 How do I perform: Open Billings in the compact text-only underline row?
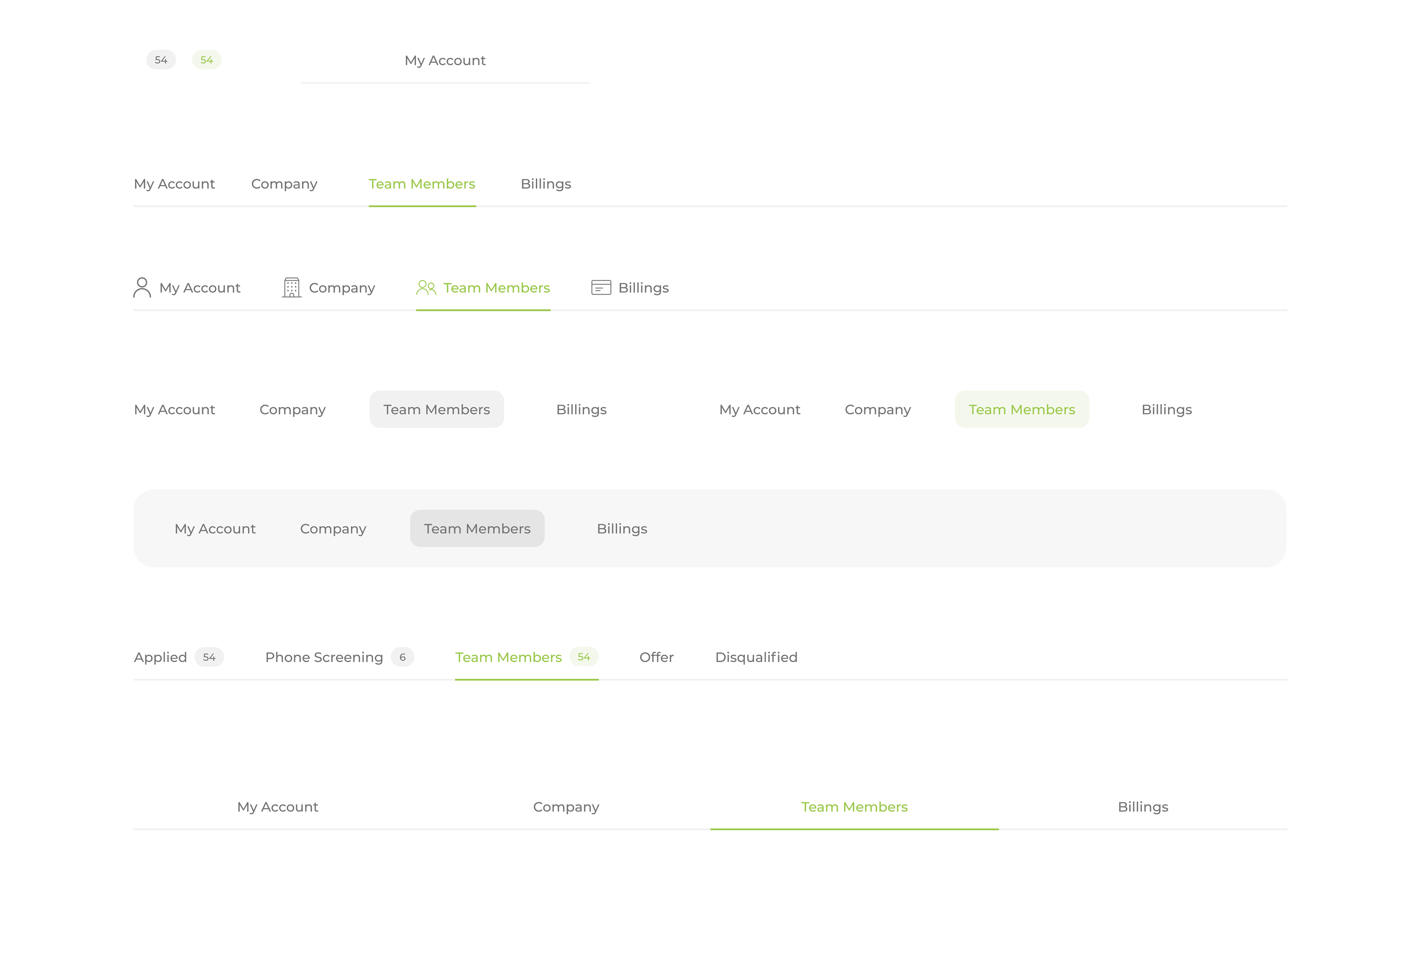click(546, 184)
